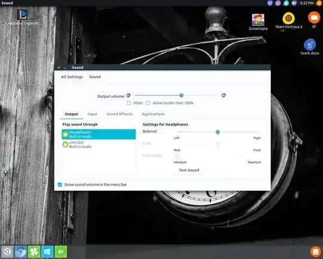Click the orange session icon in the top bar
Image resolution: width=323 pixels, height=259 pixels.
click(319, 3)
